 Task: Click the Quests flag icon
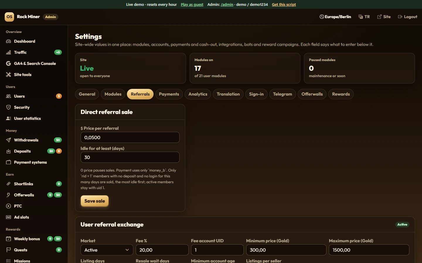8,250
